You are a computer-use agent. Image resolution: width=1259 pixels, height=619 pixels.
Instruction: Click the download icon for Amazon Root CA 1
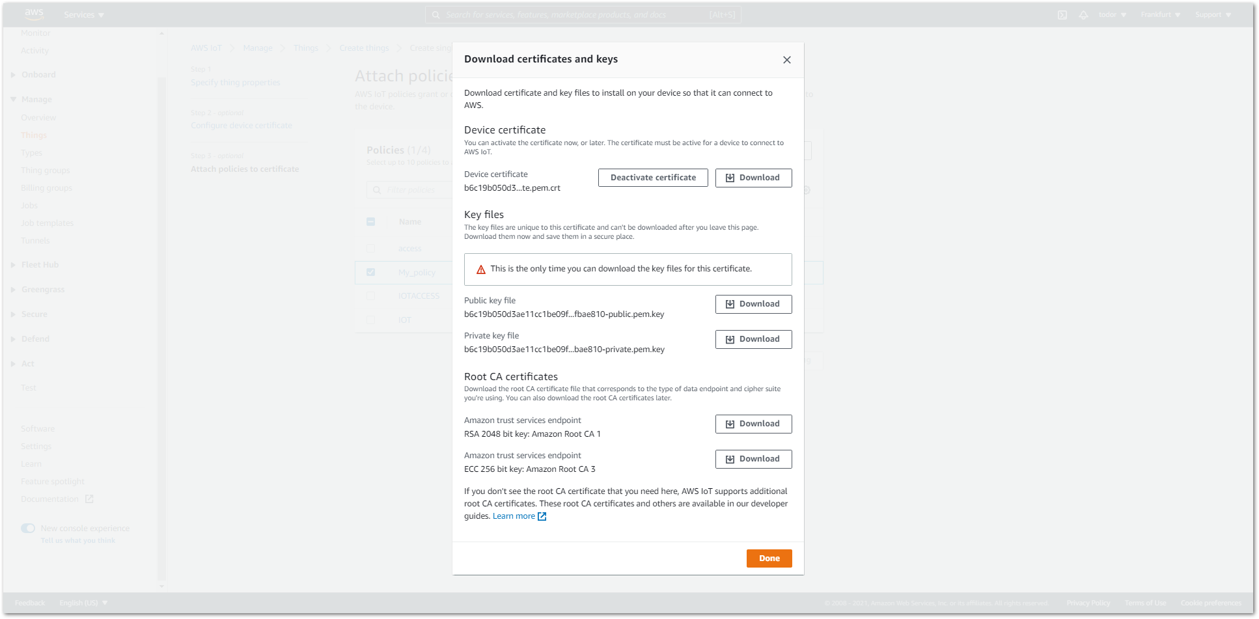730,424
